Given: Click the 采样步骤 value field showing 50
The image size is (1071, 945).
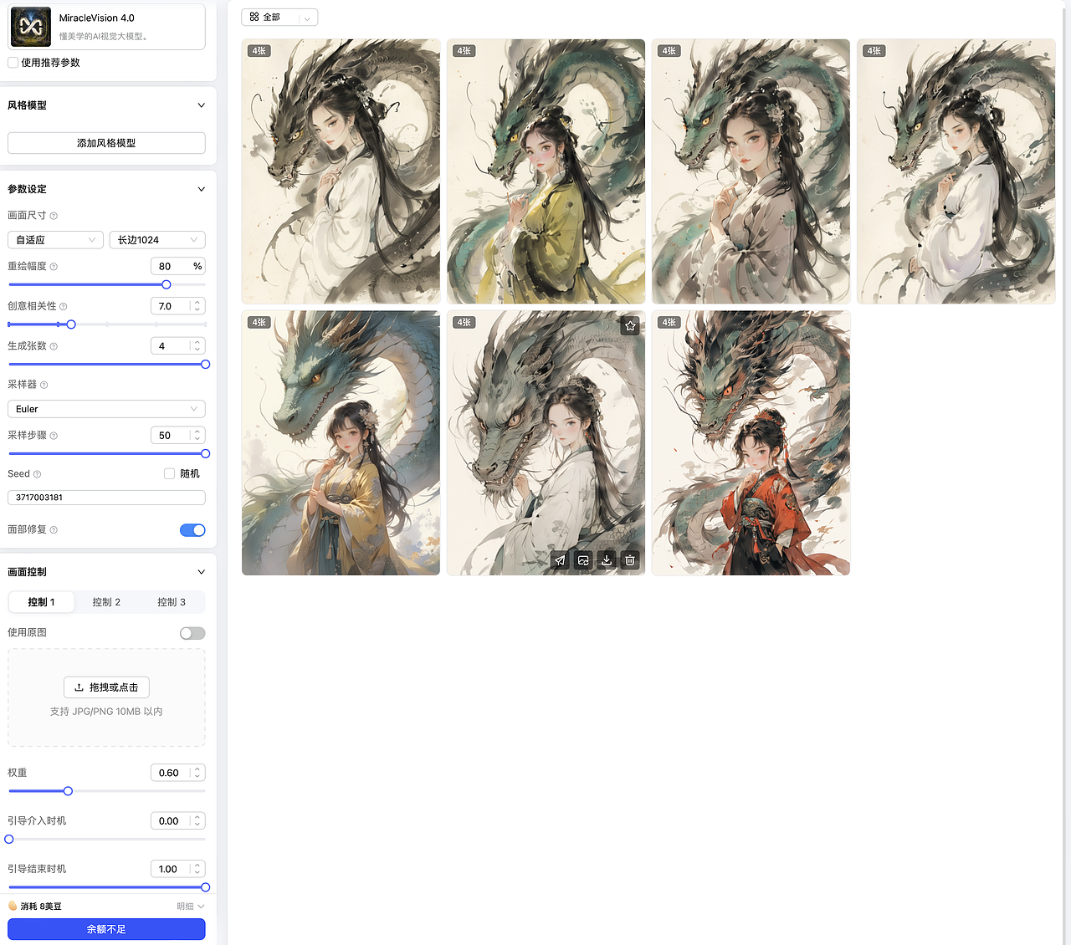Looking at the screenshot, I should tap(177, 436).
